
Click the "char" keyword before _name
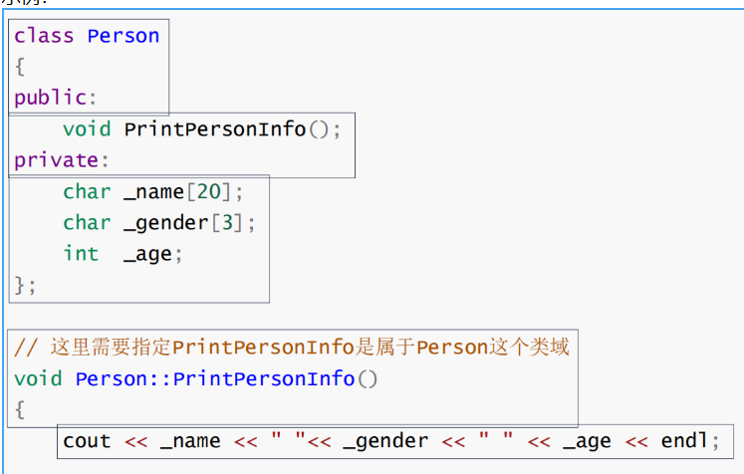pyautogui.click(x=87, y=191)
